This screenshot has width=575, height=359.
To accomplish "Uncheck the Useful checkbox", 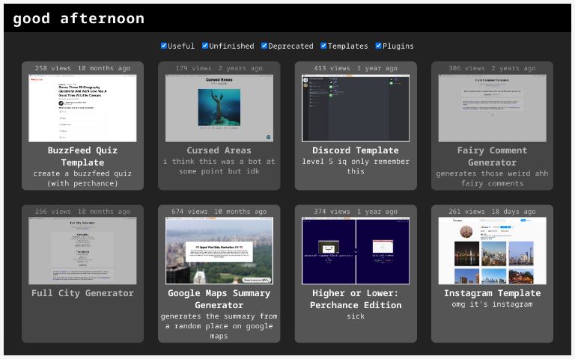I will [x=164, y=46].
